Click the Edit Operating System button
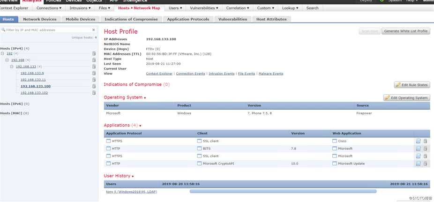This screenshot has width=434, height=202. tap(407, 97)
